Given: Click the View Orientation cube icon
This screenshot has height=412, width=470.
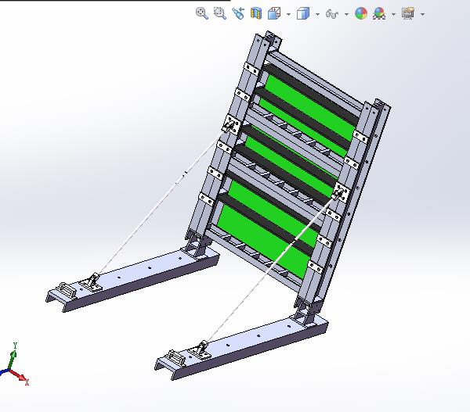Looking at the screenshot, I should click(x=274, y=13).
